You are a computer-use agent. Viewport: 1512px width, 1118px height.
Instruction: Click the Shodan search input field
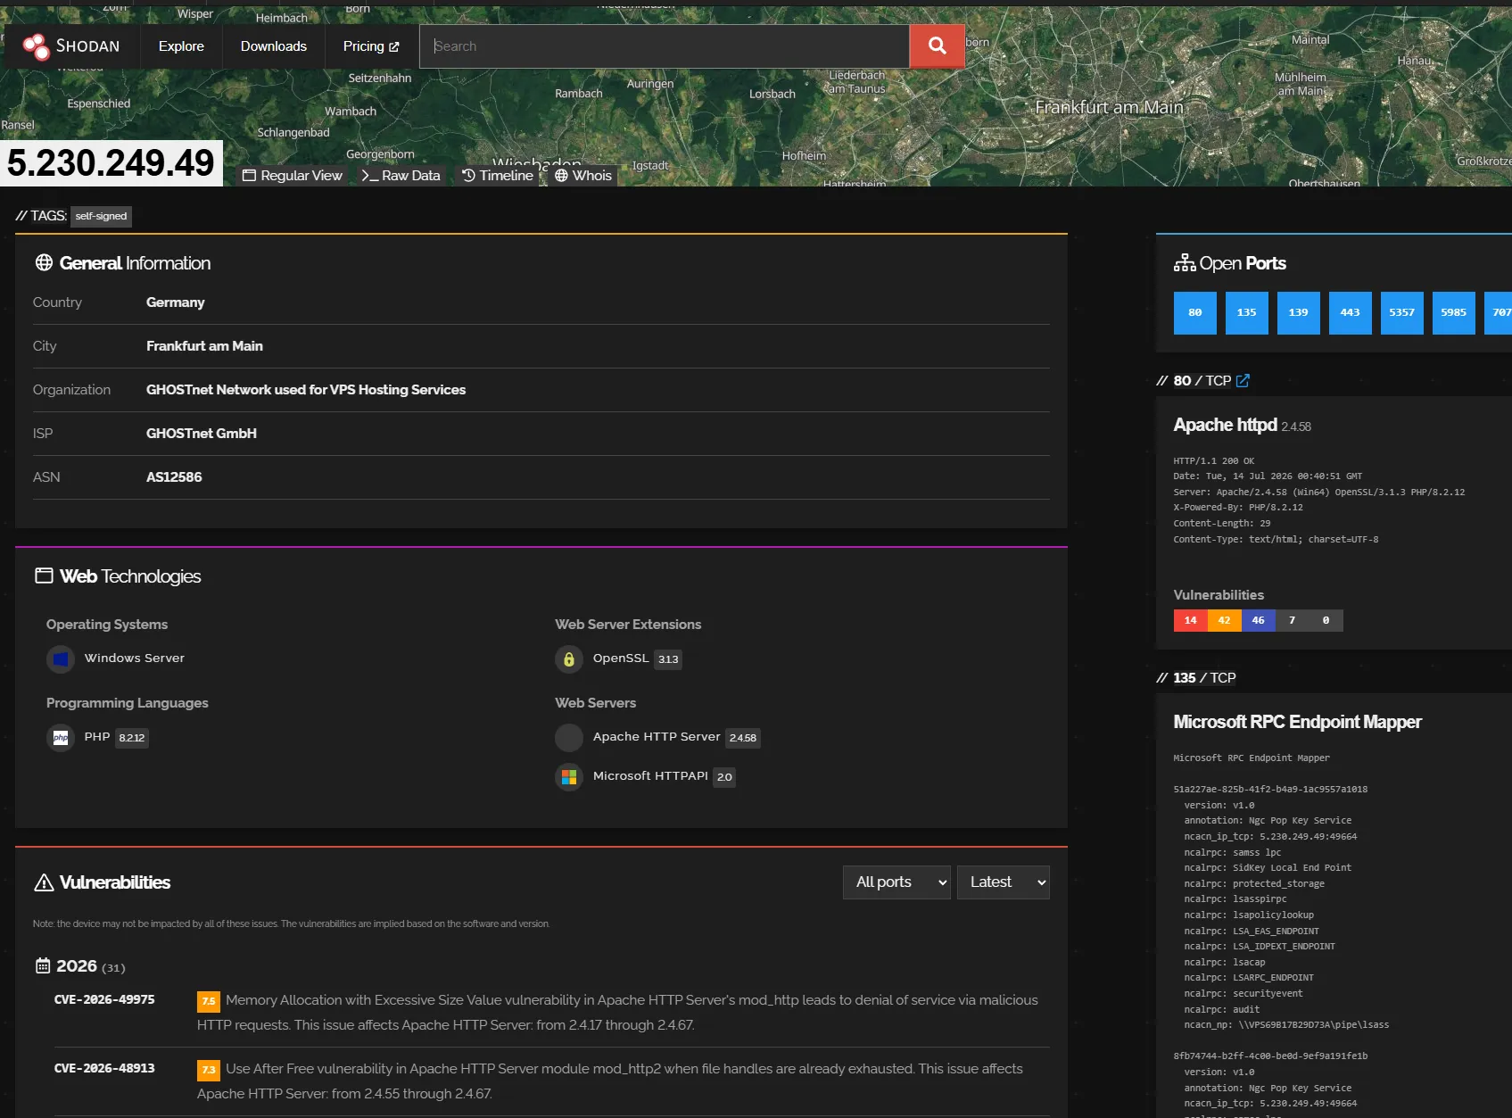click(x=665, y=46)
